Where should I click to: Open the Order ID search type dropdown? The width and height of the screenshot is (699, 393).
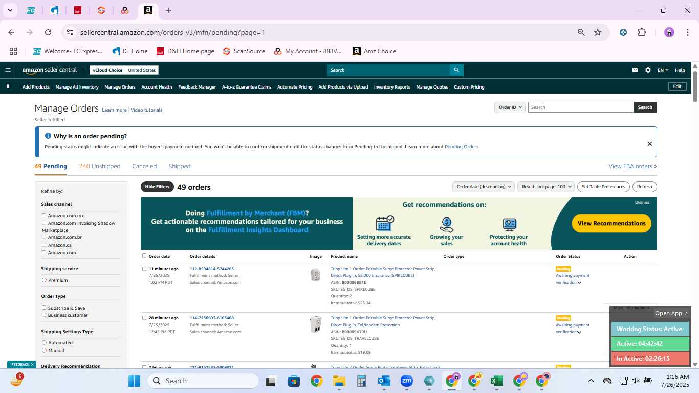(510, 107)
